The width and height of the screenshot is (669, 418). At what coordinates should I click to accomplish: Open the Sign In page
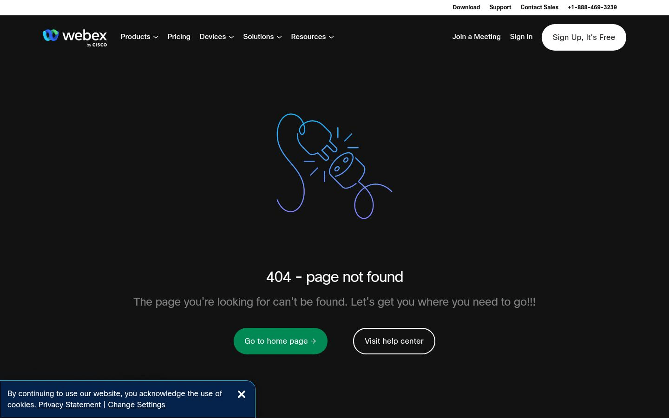(x=521, y=37)
